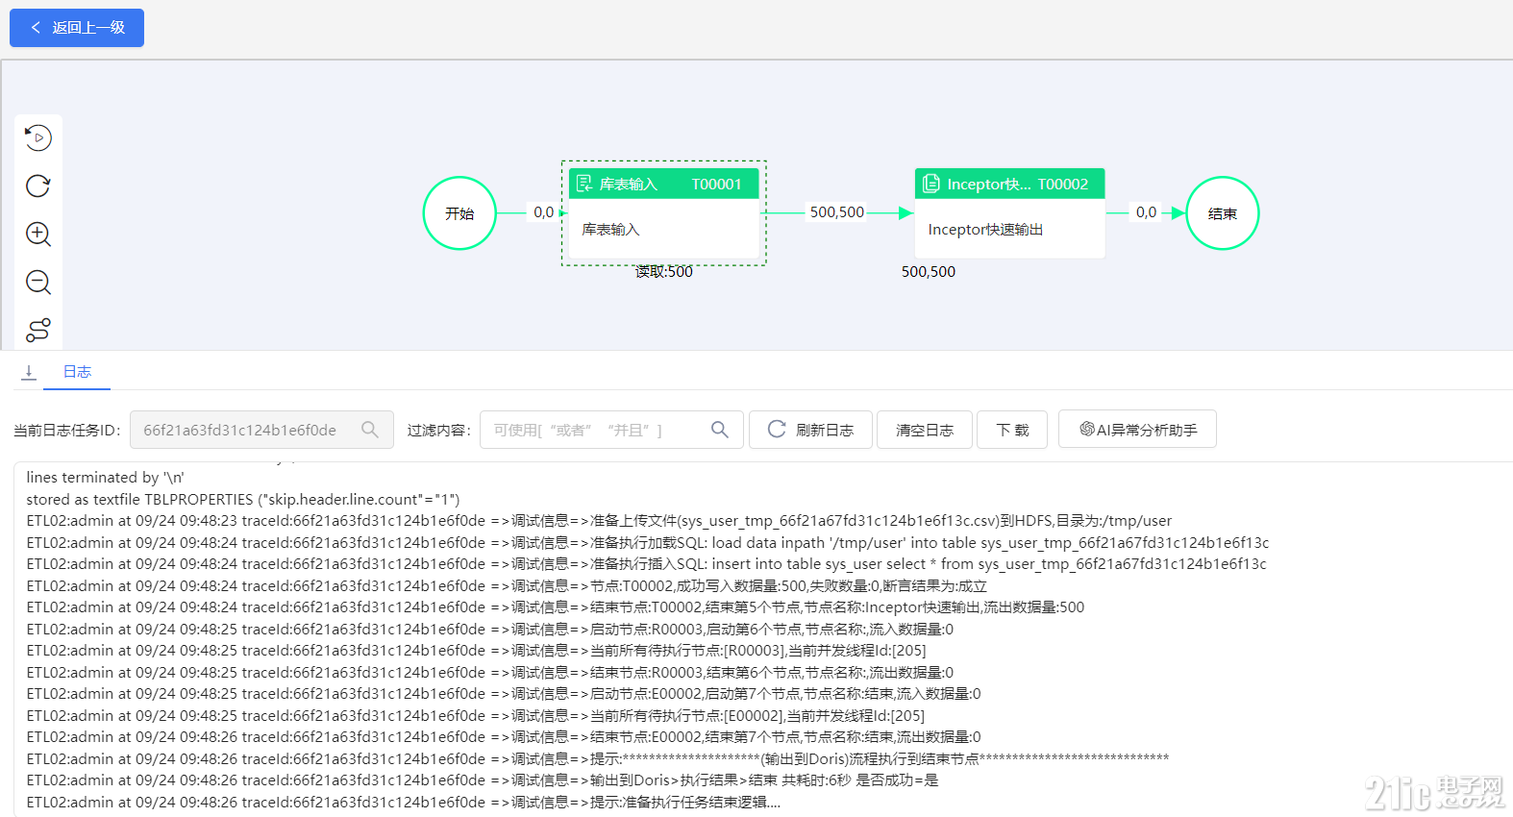Click the refresh circular arrow canvas icon
Screen dimensions: 1513x817
click(38, 186)
